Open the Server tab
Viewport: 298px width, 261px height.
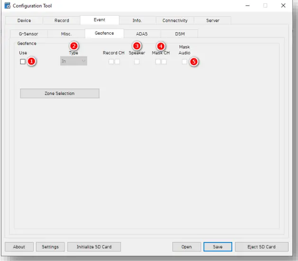click(x=213, y=20)
